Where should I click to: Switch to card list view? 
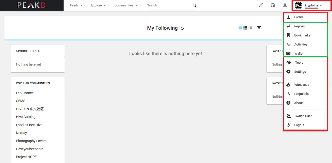tap(240, 28)
